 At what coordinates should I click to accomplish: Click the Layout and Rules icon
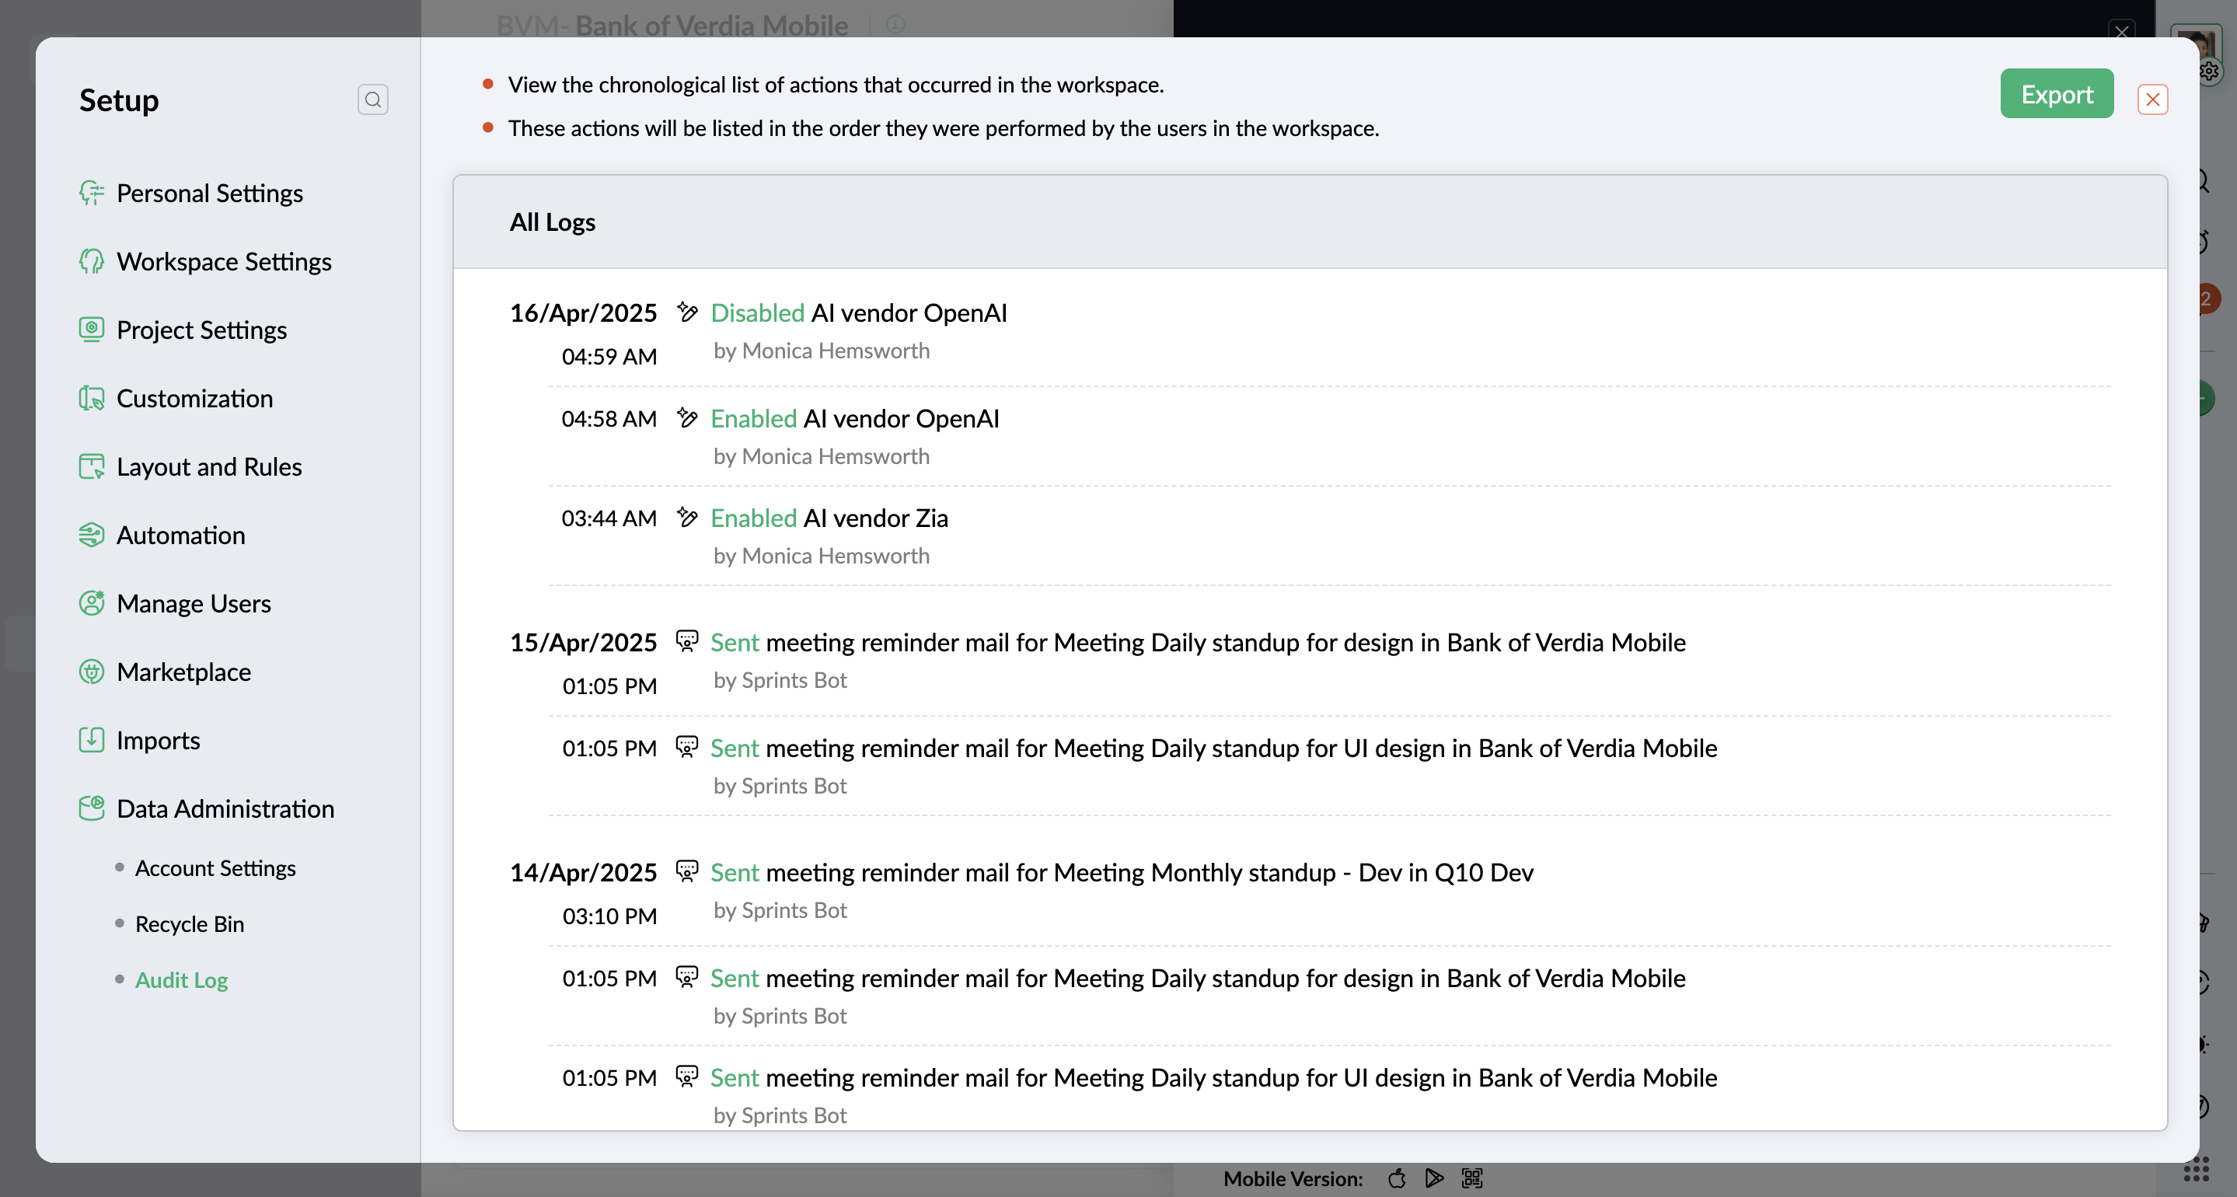(x=91, y=466)
